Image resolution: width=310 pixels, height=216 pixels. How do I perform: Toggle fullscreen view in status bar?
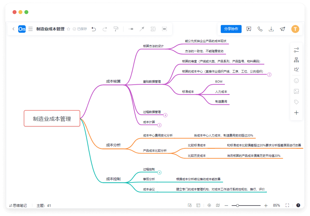287,205
